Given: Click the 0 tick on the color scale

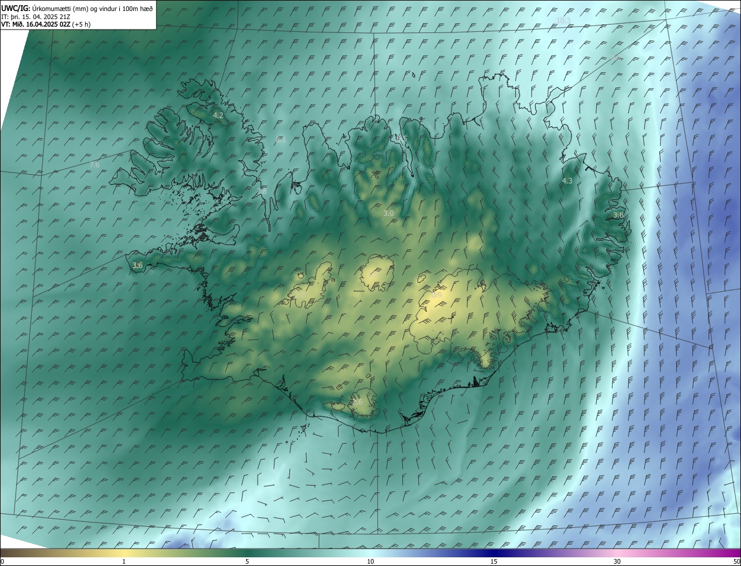Looking at the screenshot, I should pos(2,561).
